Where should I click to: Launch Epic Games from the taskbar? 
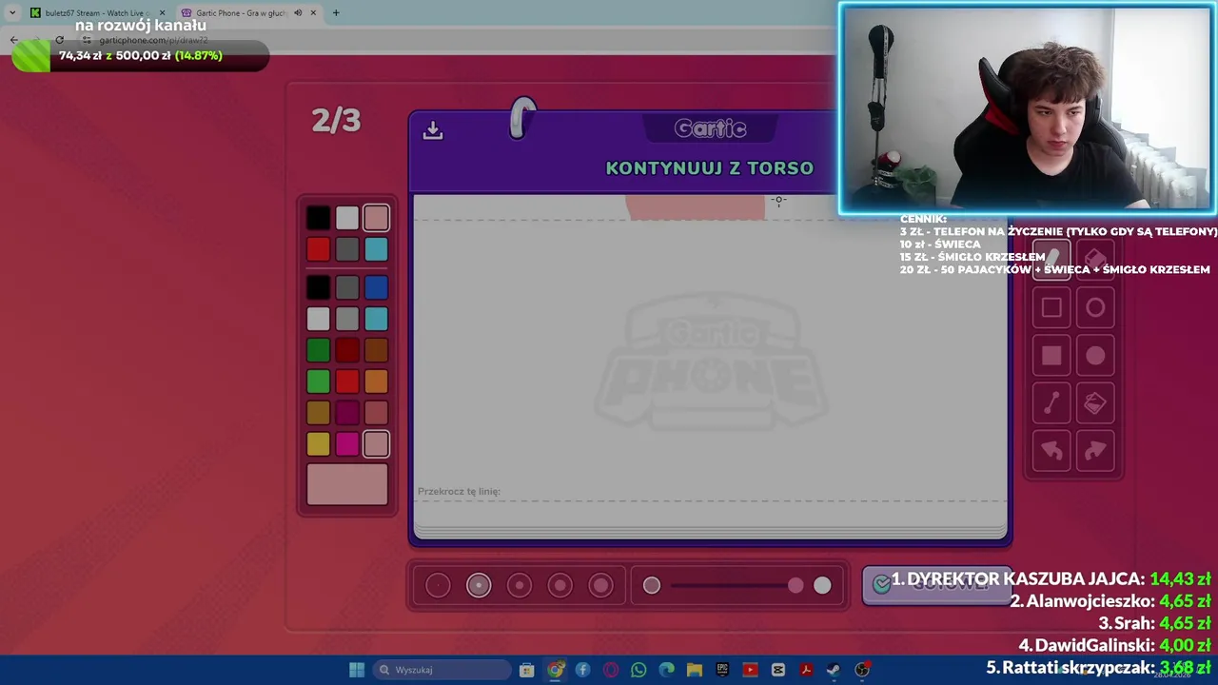click(x=722, y=670)
